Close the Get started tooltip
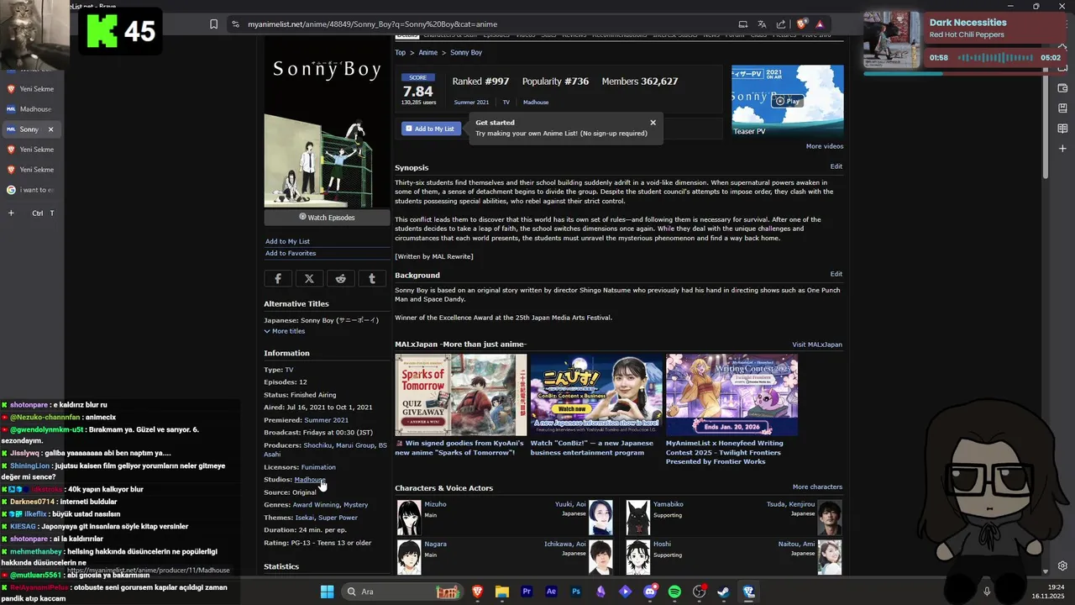 point(653,123)
